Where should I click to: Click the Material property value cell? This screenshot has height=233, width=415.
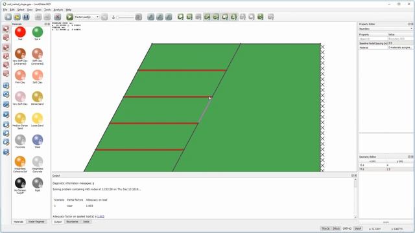click(400, 47)
